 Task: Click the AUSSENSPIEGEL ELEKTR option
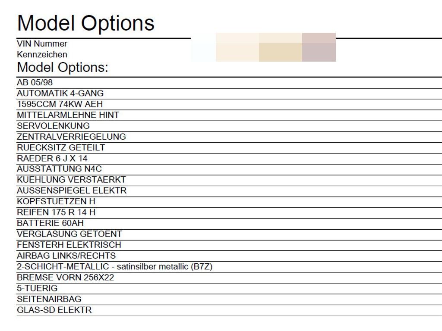click(72, 190)
